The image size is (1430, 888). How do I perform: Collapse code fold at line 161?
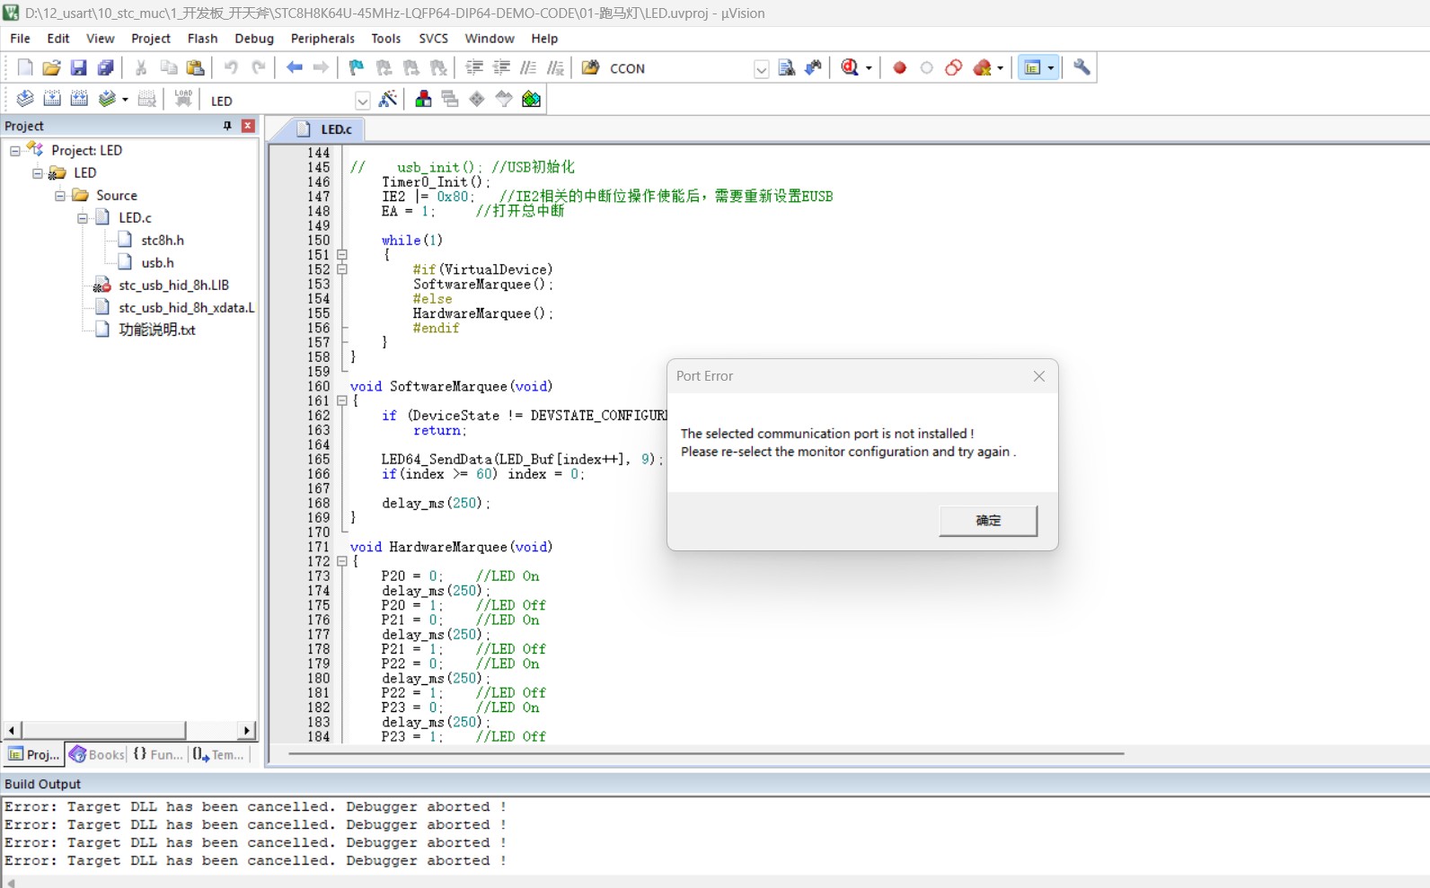click(x=342, y=401)
